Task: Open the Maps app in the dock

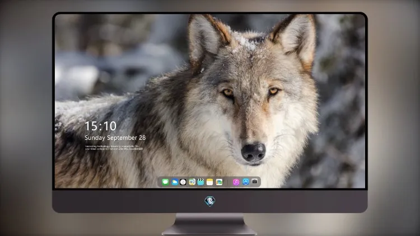Action: click(x=192, y=182)
